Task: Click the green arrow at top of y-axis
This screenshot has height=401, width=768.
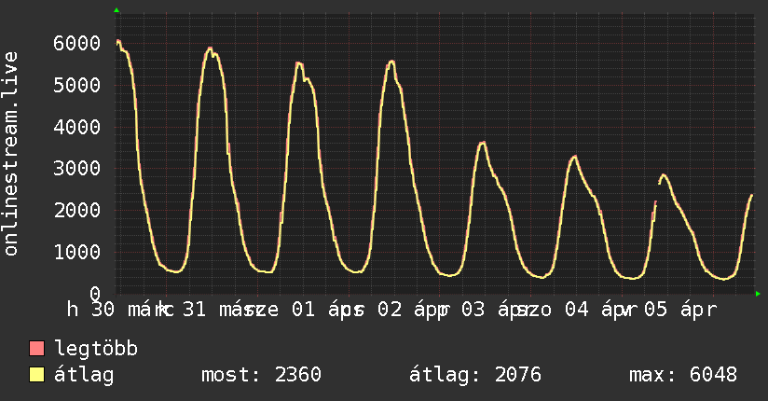Action: pos(117,10)
